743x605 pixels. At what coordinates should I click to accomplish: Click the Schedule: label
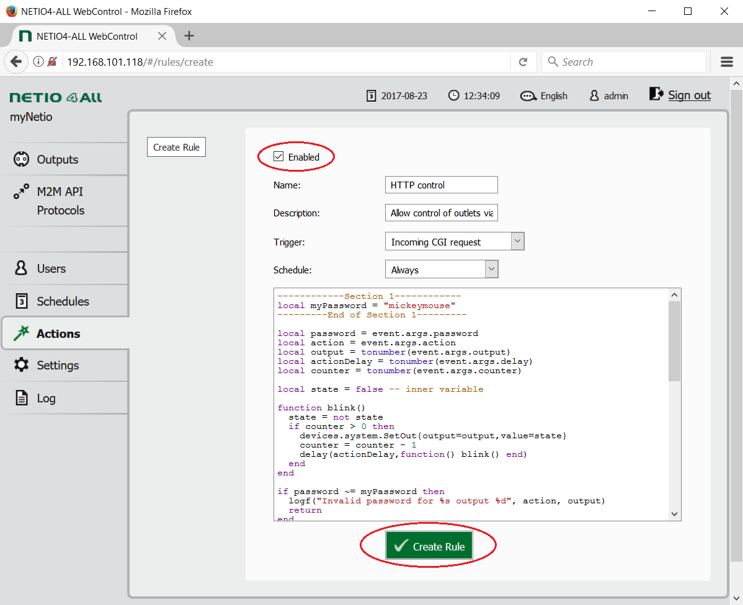tap(292, 270)
